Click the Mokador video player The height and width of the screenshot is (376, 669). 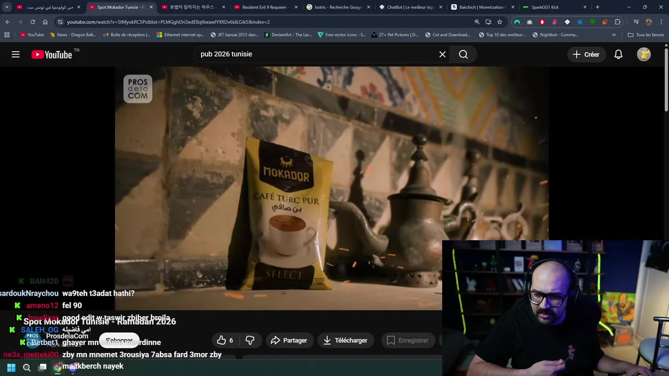tap(332, 188)
